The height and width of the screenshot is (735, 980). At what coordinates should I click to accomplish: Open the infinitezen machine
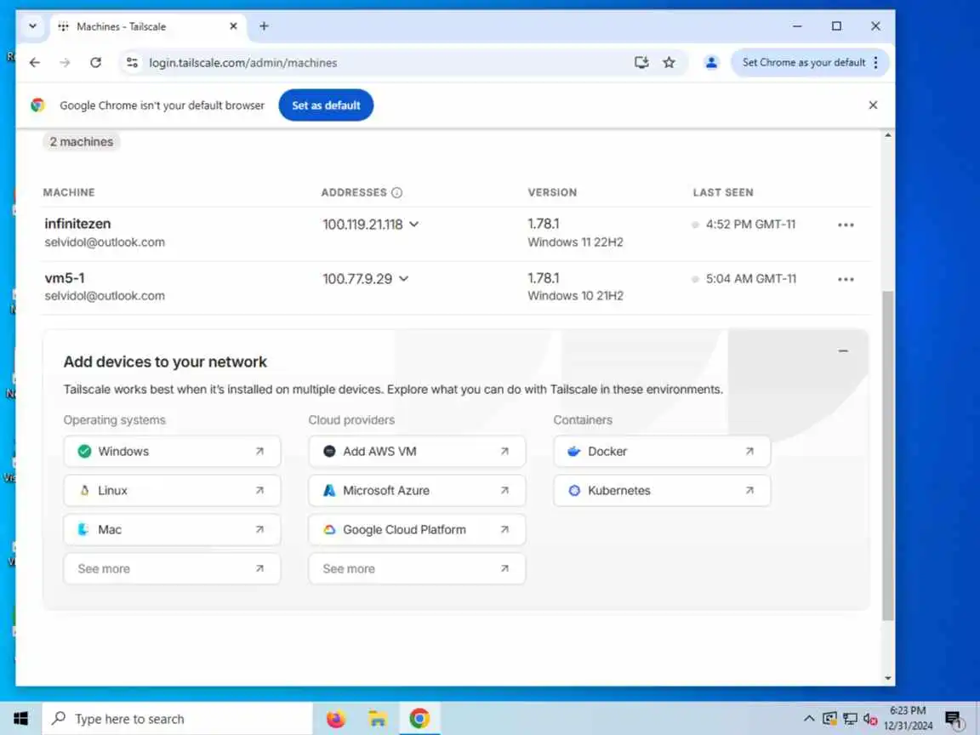(77, 224)
